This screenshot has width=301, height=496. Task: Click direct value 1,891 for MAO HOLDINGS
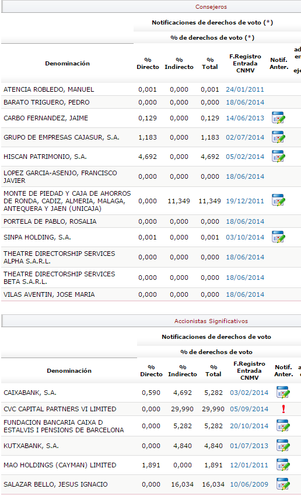point(151,465)
